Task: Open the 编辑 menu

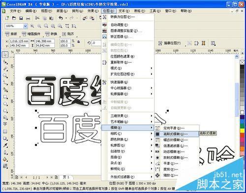Action: pyautogui.click(x=31, y=11)
